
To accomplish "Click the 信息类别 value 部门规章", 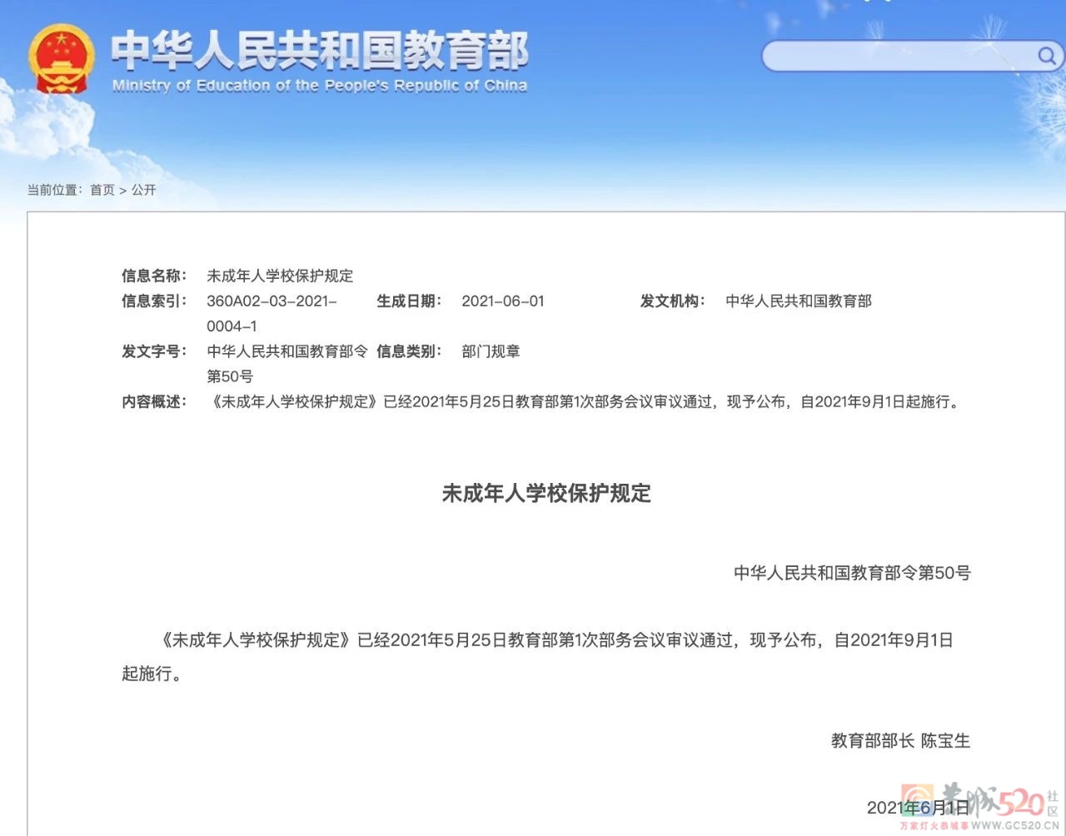I will point(491,351).
